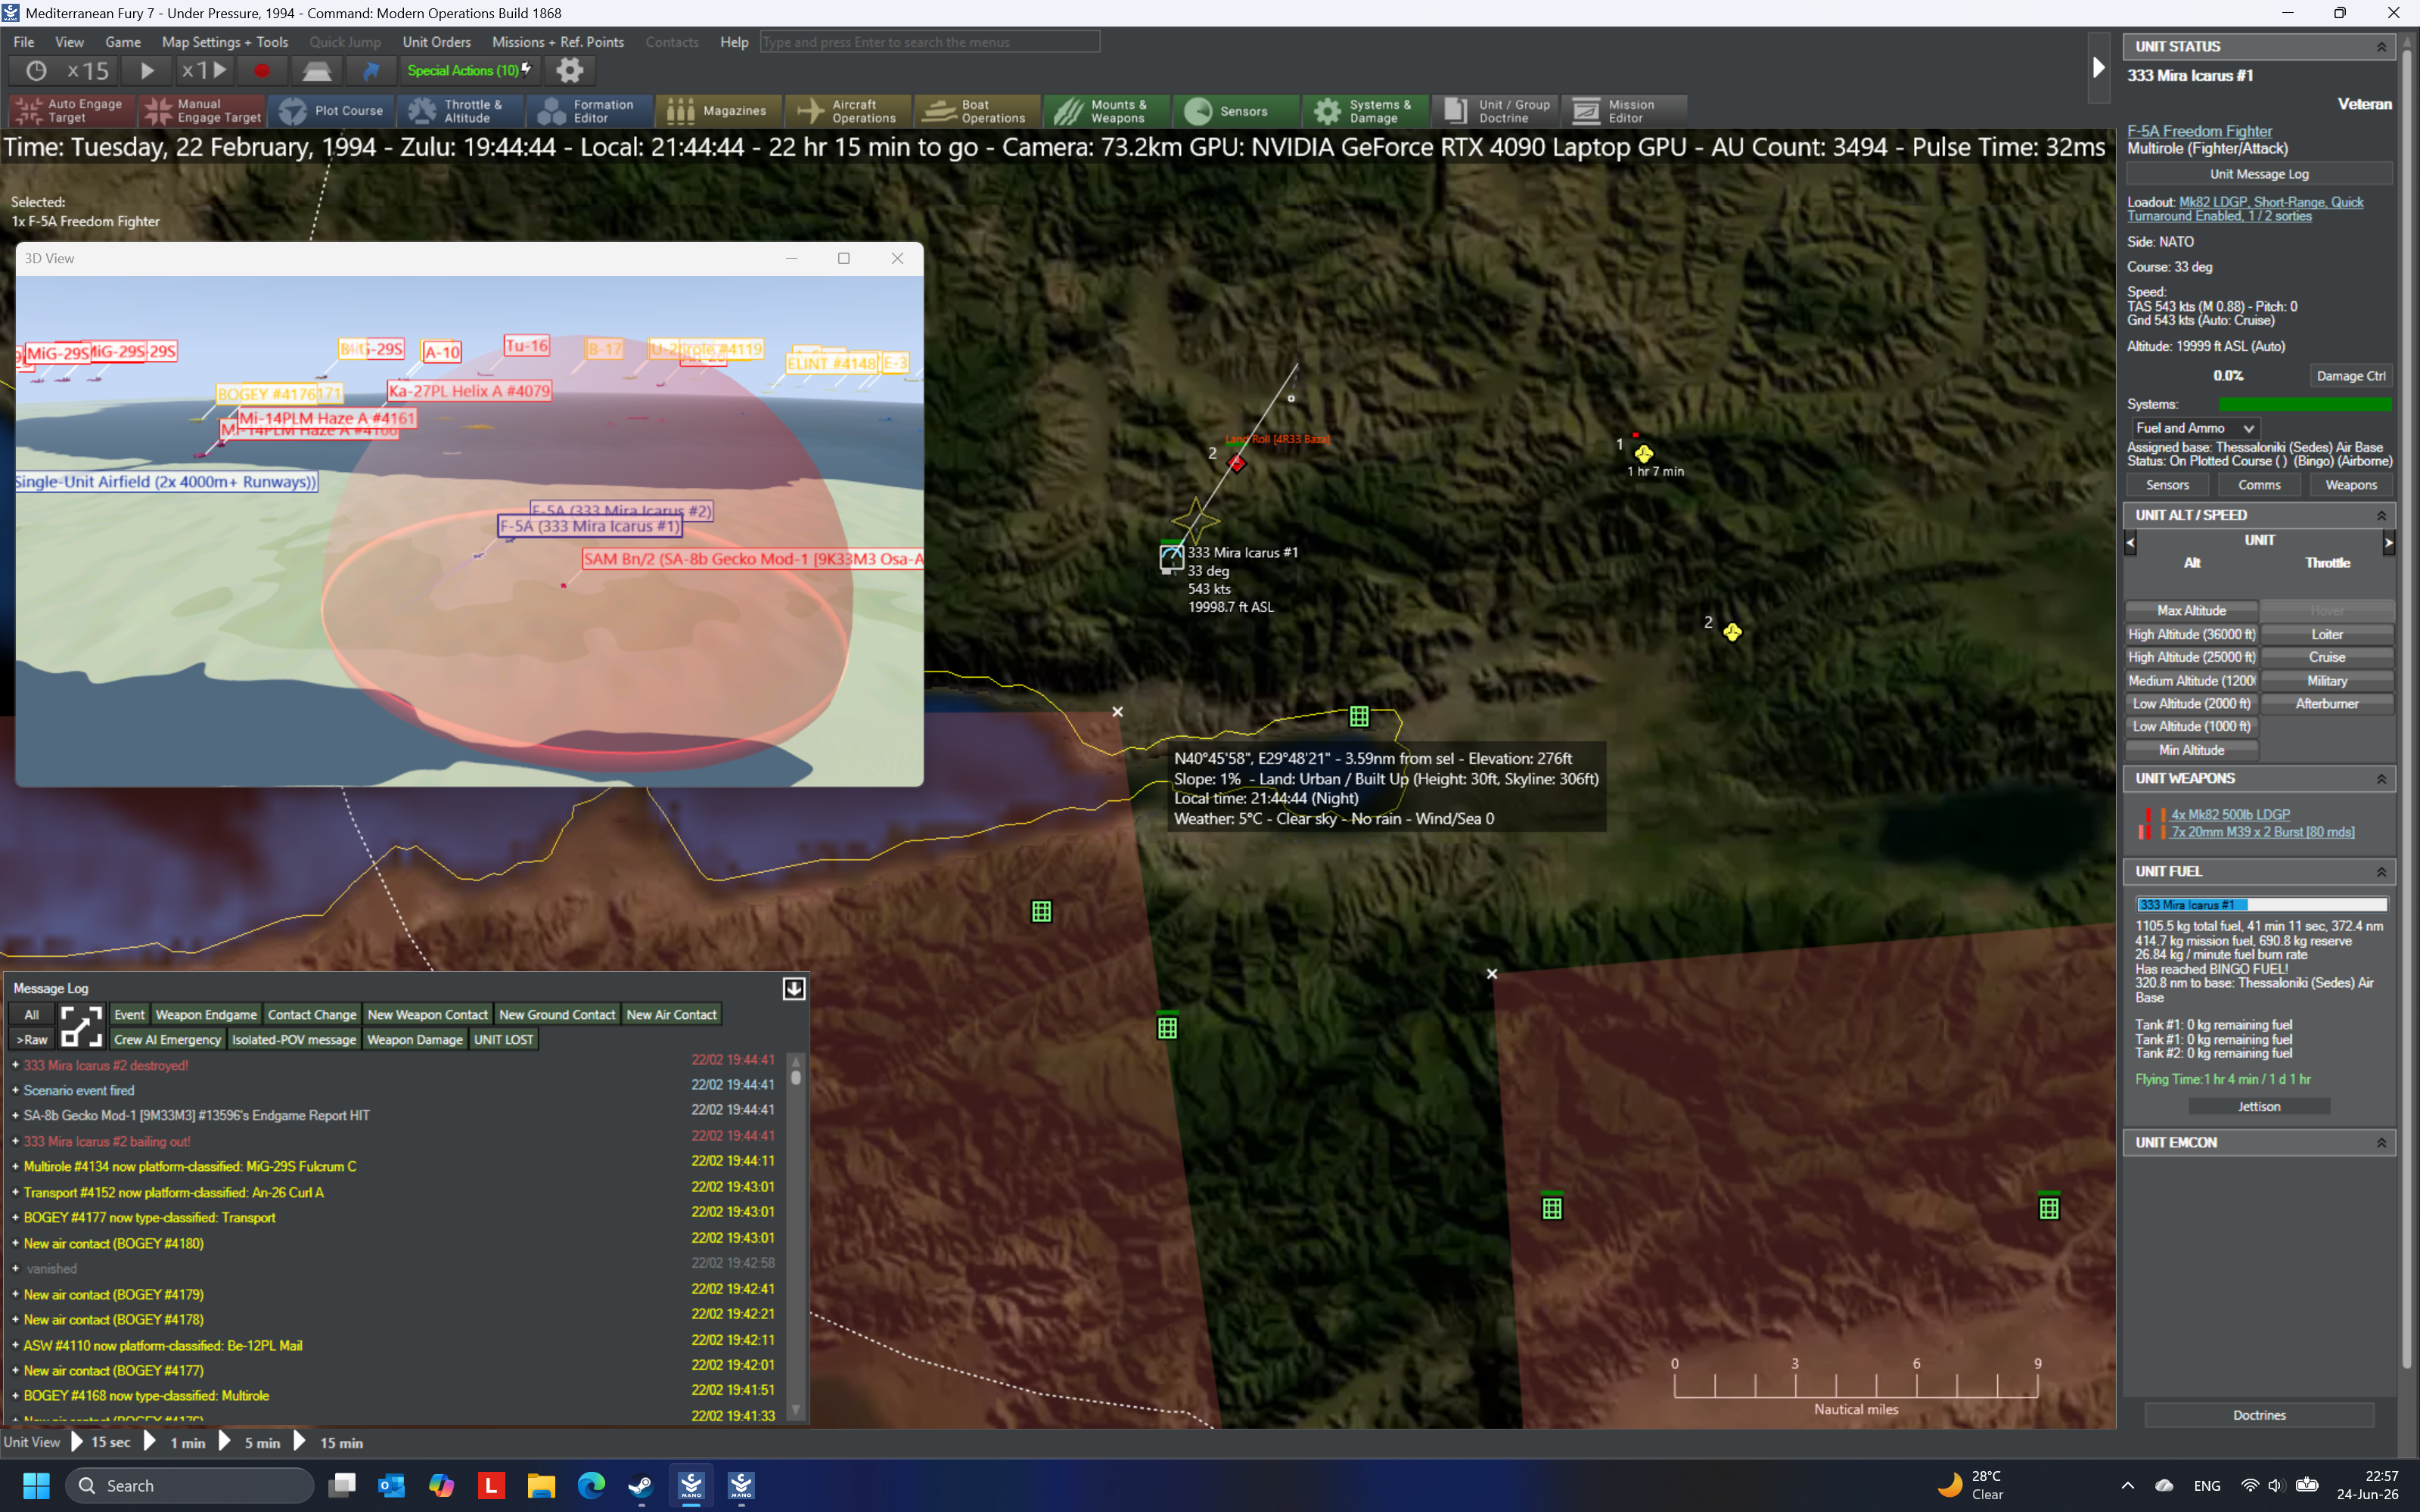This screenshot has width=2420, height=1512.
Task: Open the File menu
Action: pos(24,42)
